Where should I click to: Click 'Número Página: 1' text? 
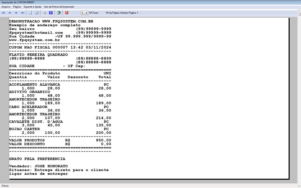(129, 13)
